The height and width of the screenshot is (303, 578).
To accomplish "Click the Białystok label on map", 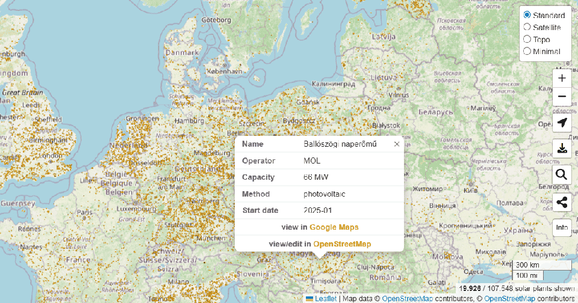I will coord(386,125).
